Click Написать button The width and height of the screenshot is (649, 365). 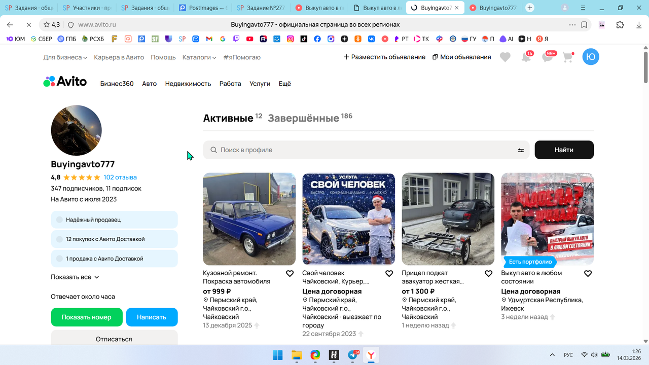(152, 317)
